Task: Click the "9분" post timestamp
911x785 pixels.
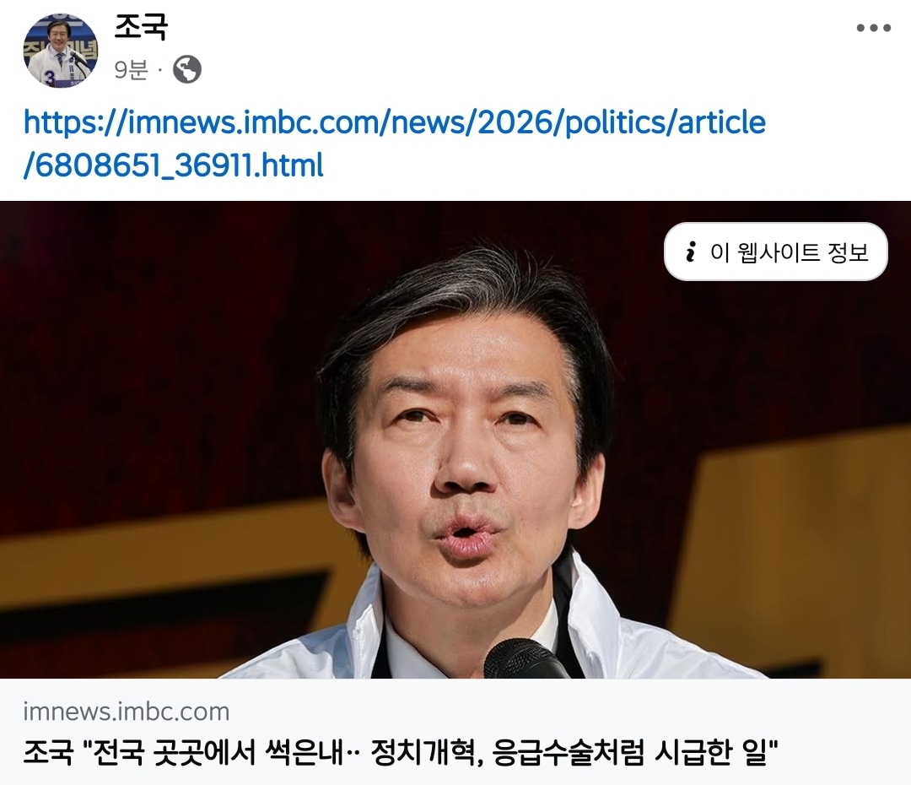Action: pyautogui.click(x=132, y=70)
